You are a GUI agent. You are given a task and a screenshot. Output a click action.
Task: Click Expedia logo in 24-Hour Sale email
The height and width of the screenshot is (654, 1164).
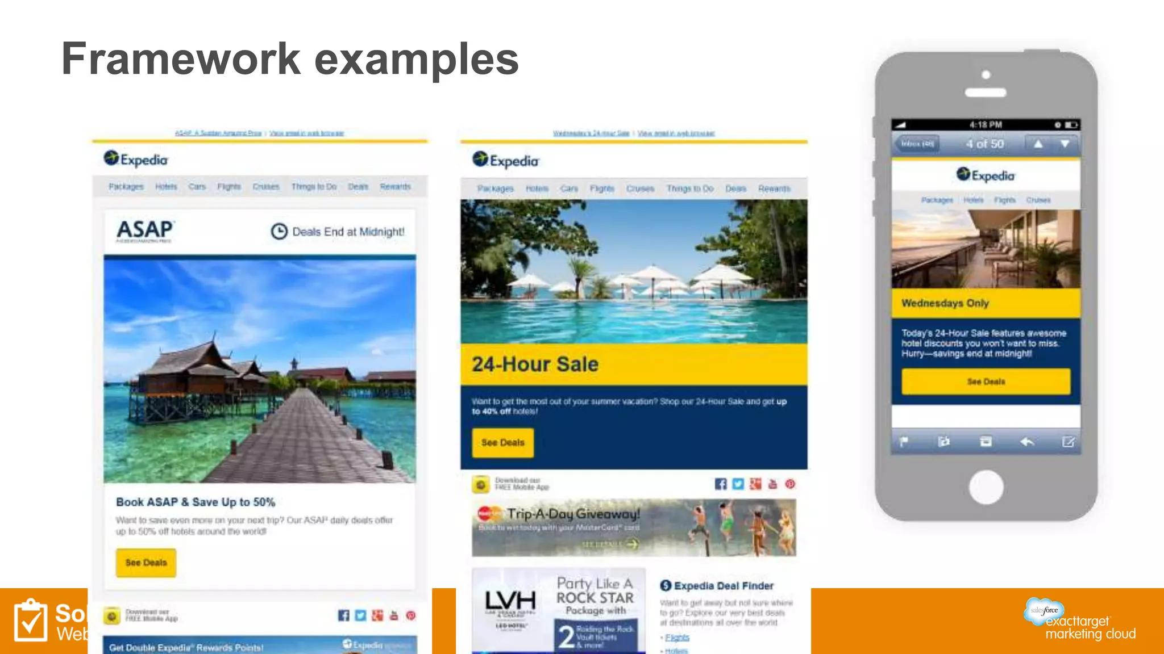click(x=505, y=160)
